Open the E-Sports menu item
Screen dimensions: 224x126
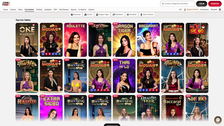(x=82, y=9)
